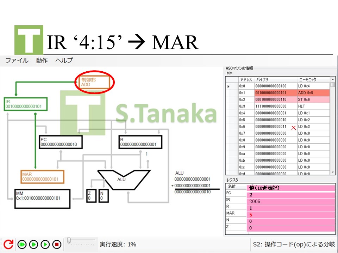Select the ST 0x6 mnemonic cell
This screenshot has height=253, width=338.
pyautogui.click(x=313, y=99)
